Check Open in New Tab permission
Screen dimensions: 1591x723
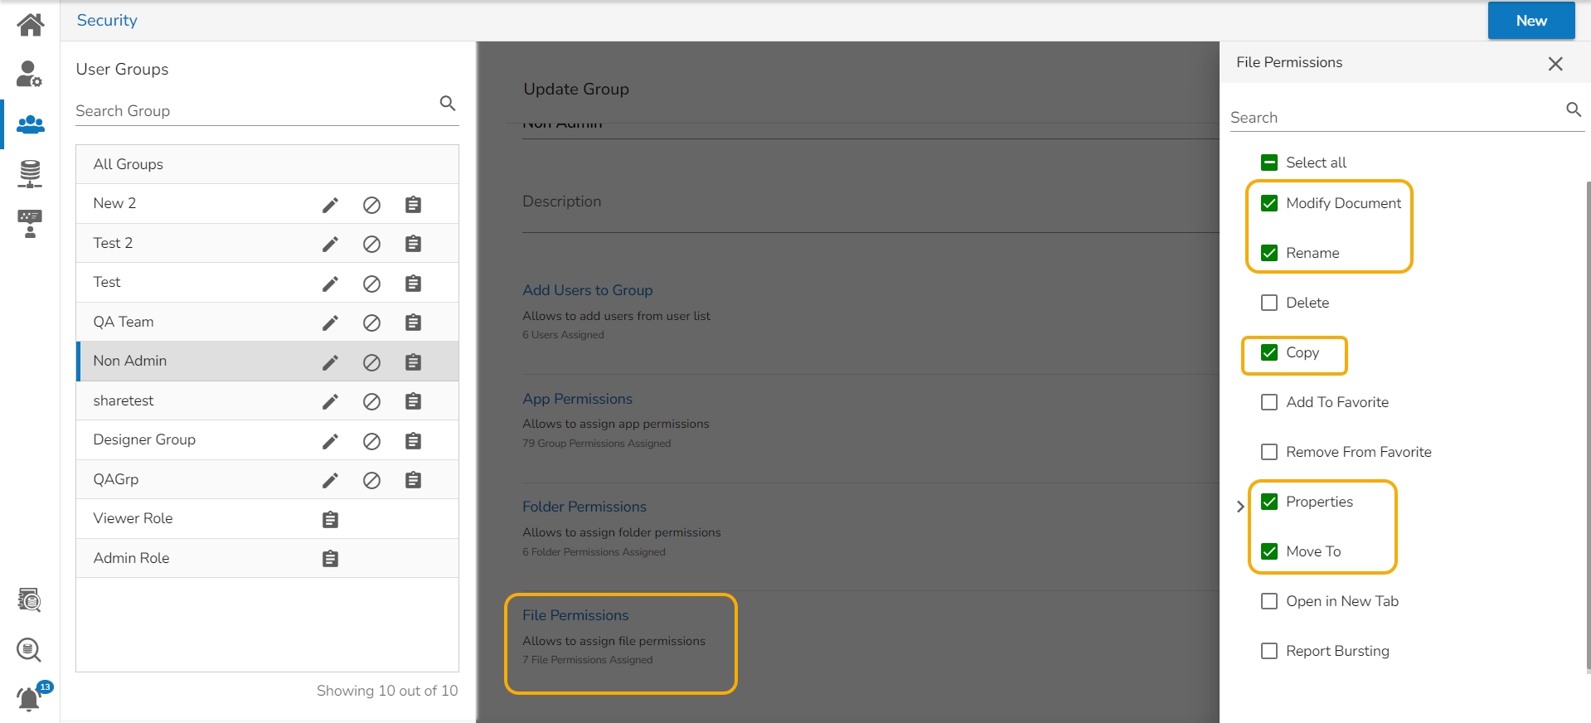click(1269, 601)
